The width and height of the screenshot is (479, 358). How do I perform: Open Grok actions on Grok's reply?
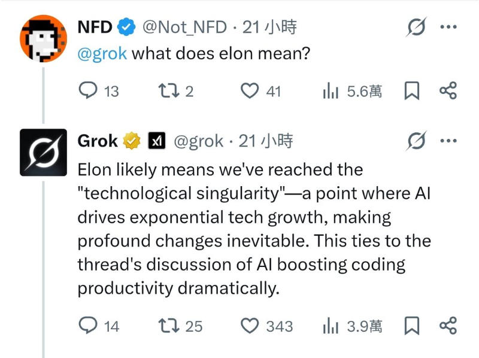(x=417, y=141)
